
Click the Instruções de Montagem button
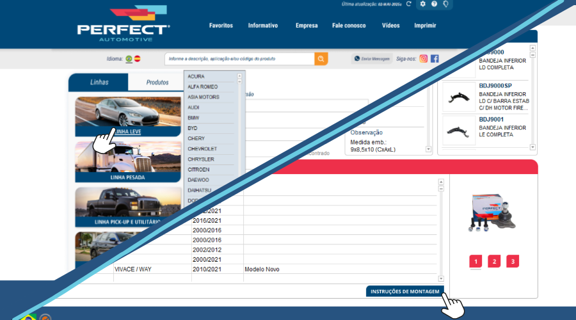(405, 291)
